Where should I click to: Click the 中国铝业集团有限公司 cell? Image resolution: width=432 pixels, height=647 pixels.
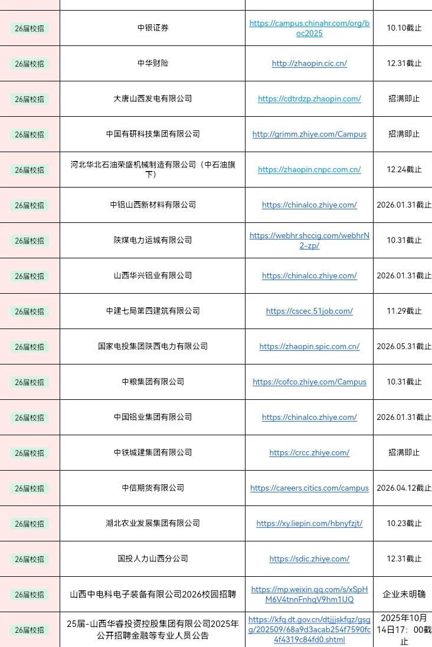point(153,417)
